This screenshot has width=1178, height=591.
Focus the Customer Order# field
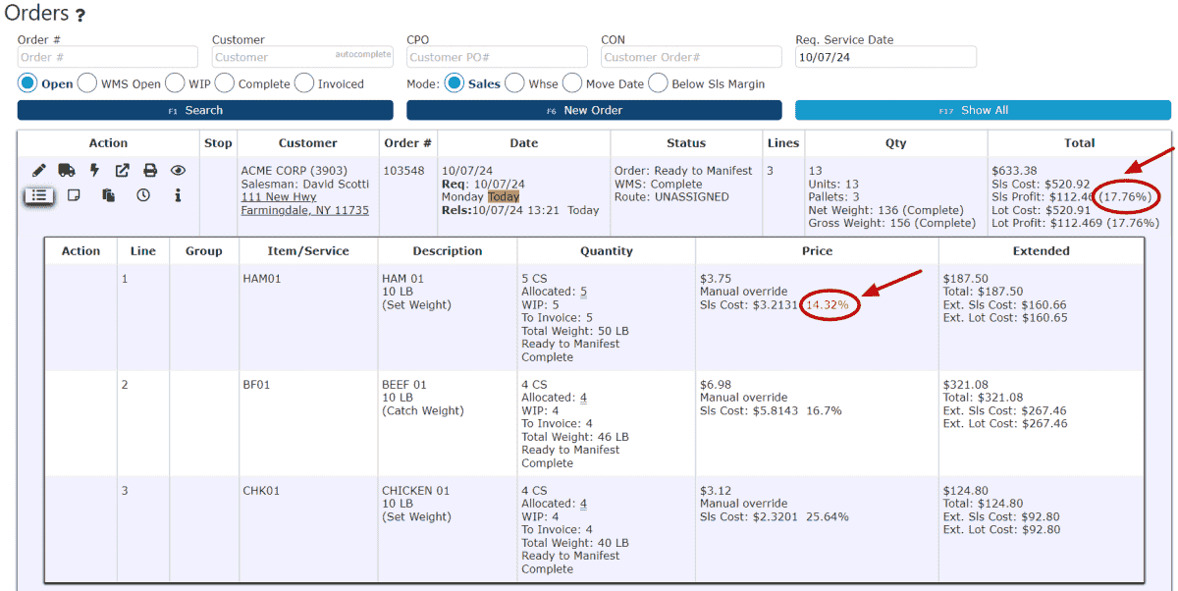[691, 57]
